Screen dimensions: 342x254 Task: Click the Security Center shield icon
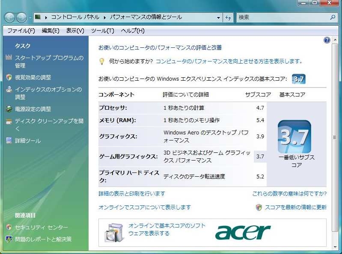point(9,227)
